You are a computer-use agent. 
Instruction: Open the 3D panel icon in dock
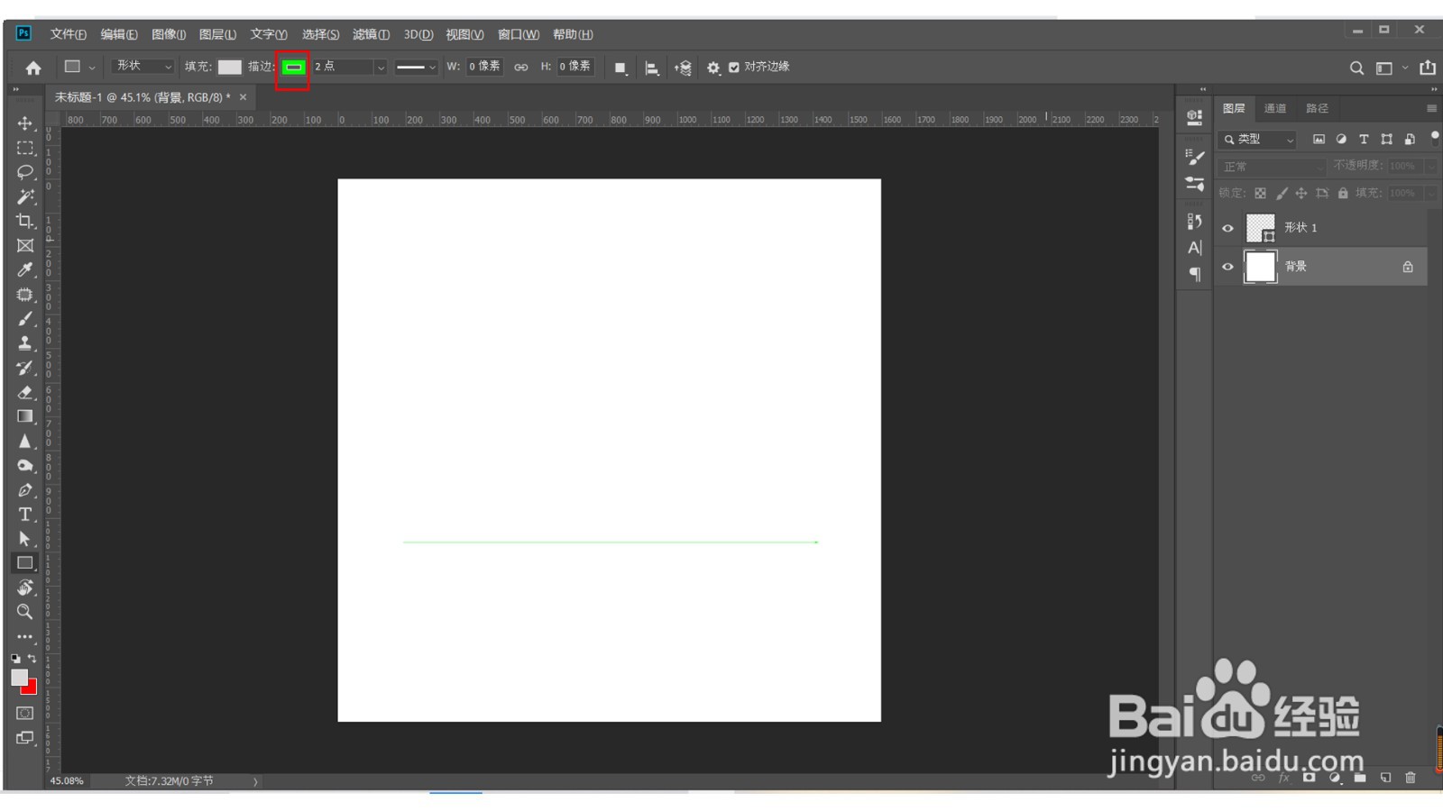1195,117
